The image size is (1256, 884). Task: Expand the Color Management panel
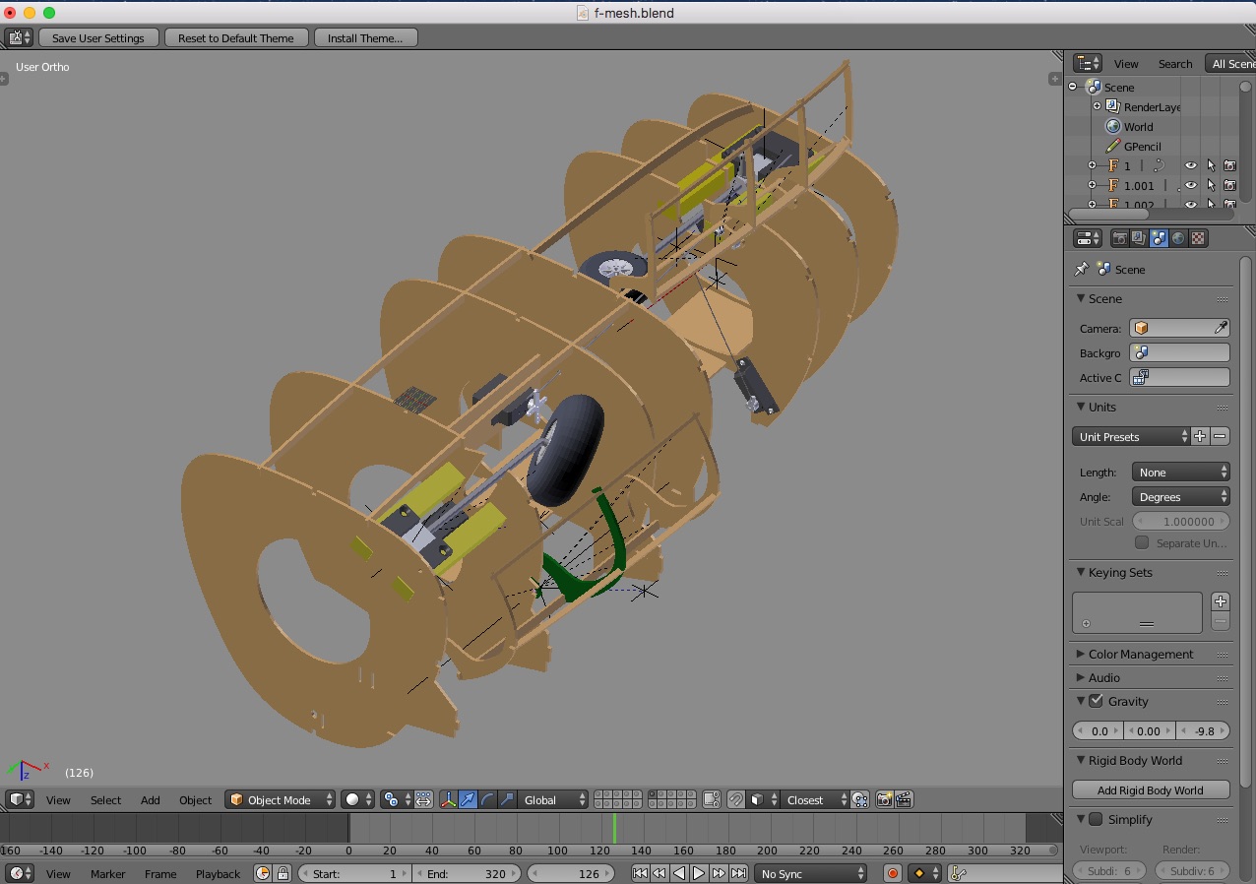pos(1140,654)
